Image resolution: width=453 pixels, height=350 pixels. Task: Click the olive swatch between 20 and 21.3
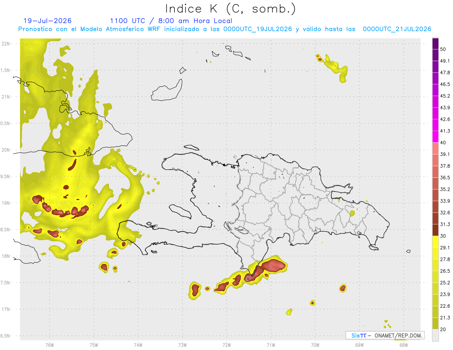point(435,323)
